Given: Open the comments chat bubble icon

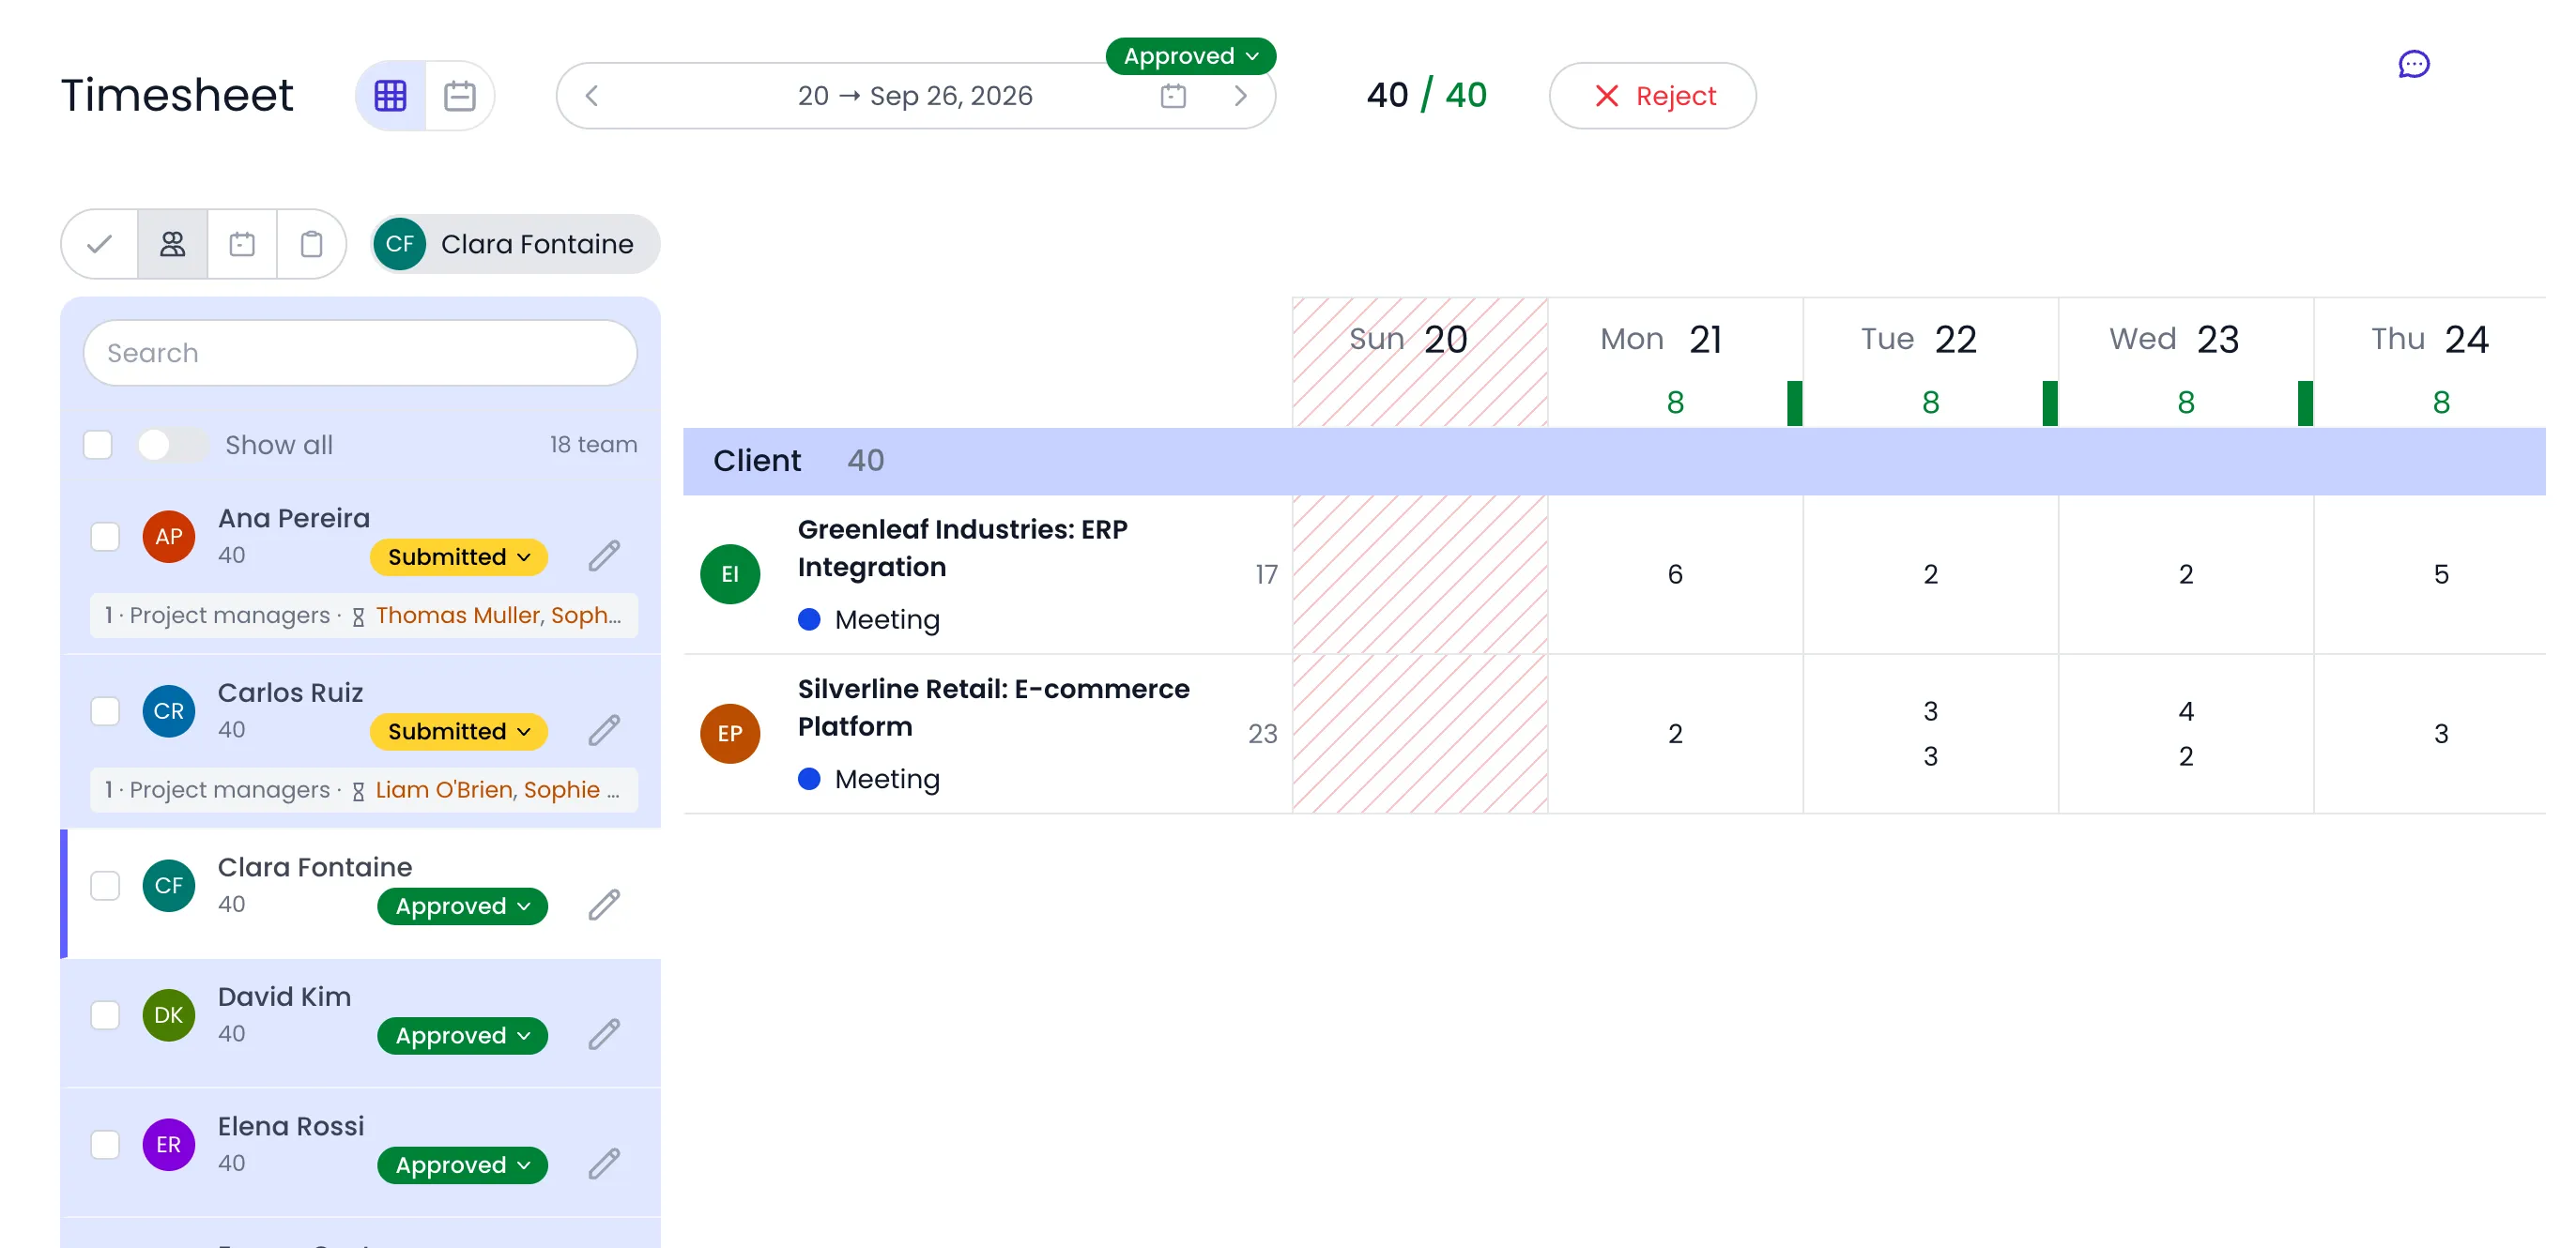Looking at the screenshot, I should (2413, 65).
